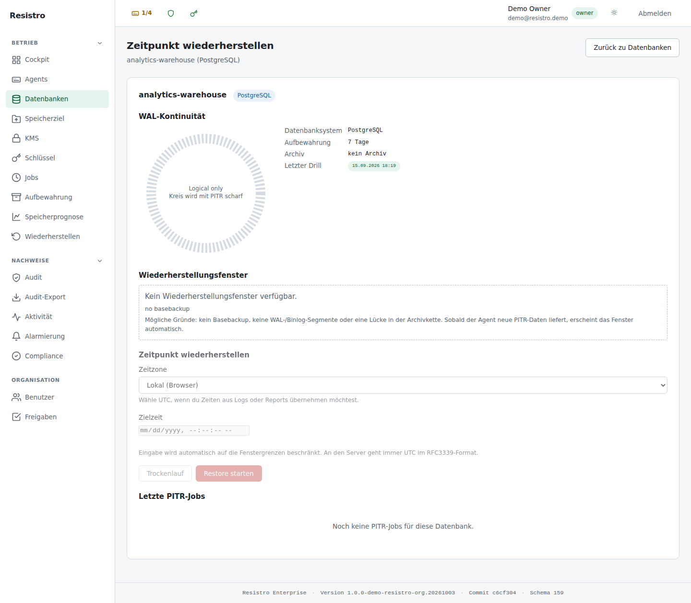Click the 'Schema 159' footer text
Image resolution: width=691 pixels, height=603 pixels.
(x=547, y=593)
